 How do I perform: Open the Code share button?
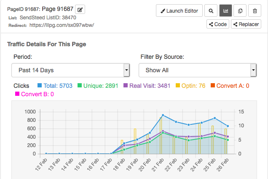218,24
